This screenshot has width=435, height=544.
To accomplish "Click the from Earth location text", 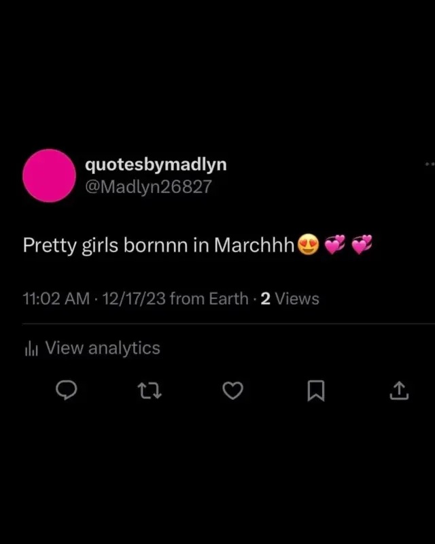I will 209,299.
